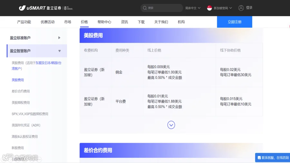The height and width of the screenshot is (163, 290).
Task: Click the 线上价格 column header
Action: 154,50
